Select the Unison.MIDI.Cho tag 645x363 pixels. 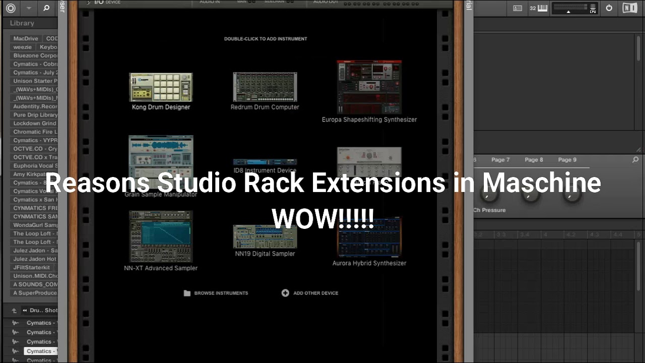[35, 276]
